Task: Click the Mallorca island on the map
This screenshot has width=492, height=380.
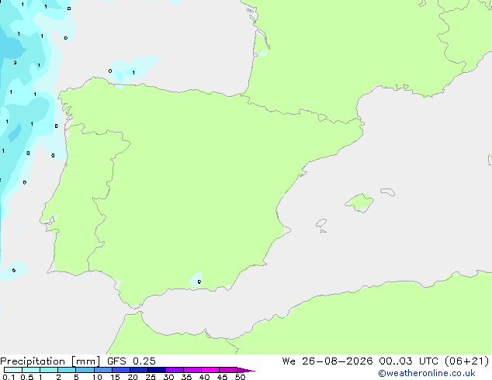Action: click(x=360, y=202)
